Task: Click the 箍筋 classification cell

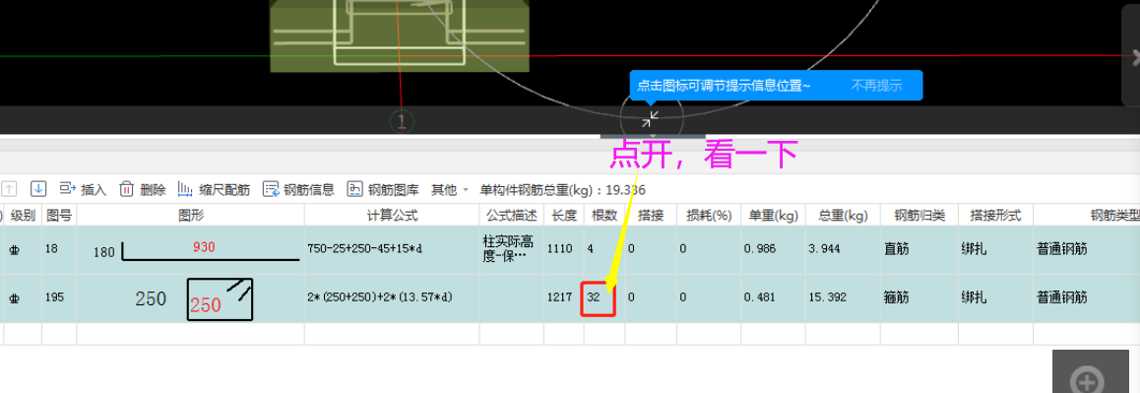Action: [x=918, y=297]
